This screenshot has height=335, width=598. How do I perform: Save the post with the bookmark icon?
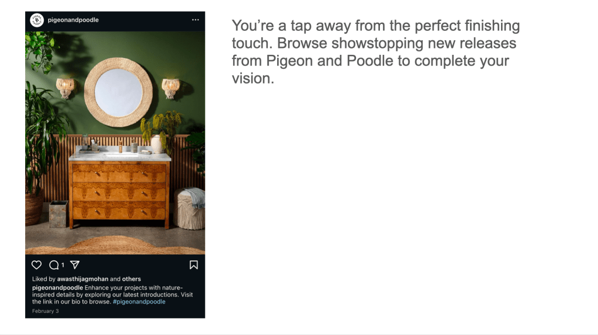pos(193,265)
